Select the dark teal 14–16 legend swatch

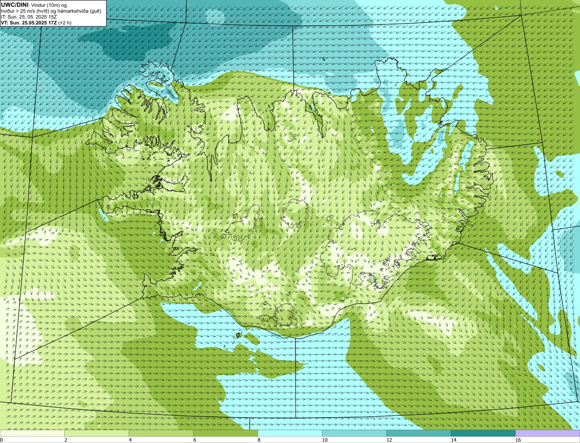[x=483, y=433]
